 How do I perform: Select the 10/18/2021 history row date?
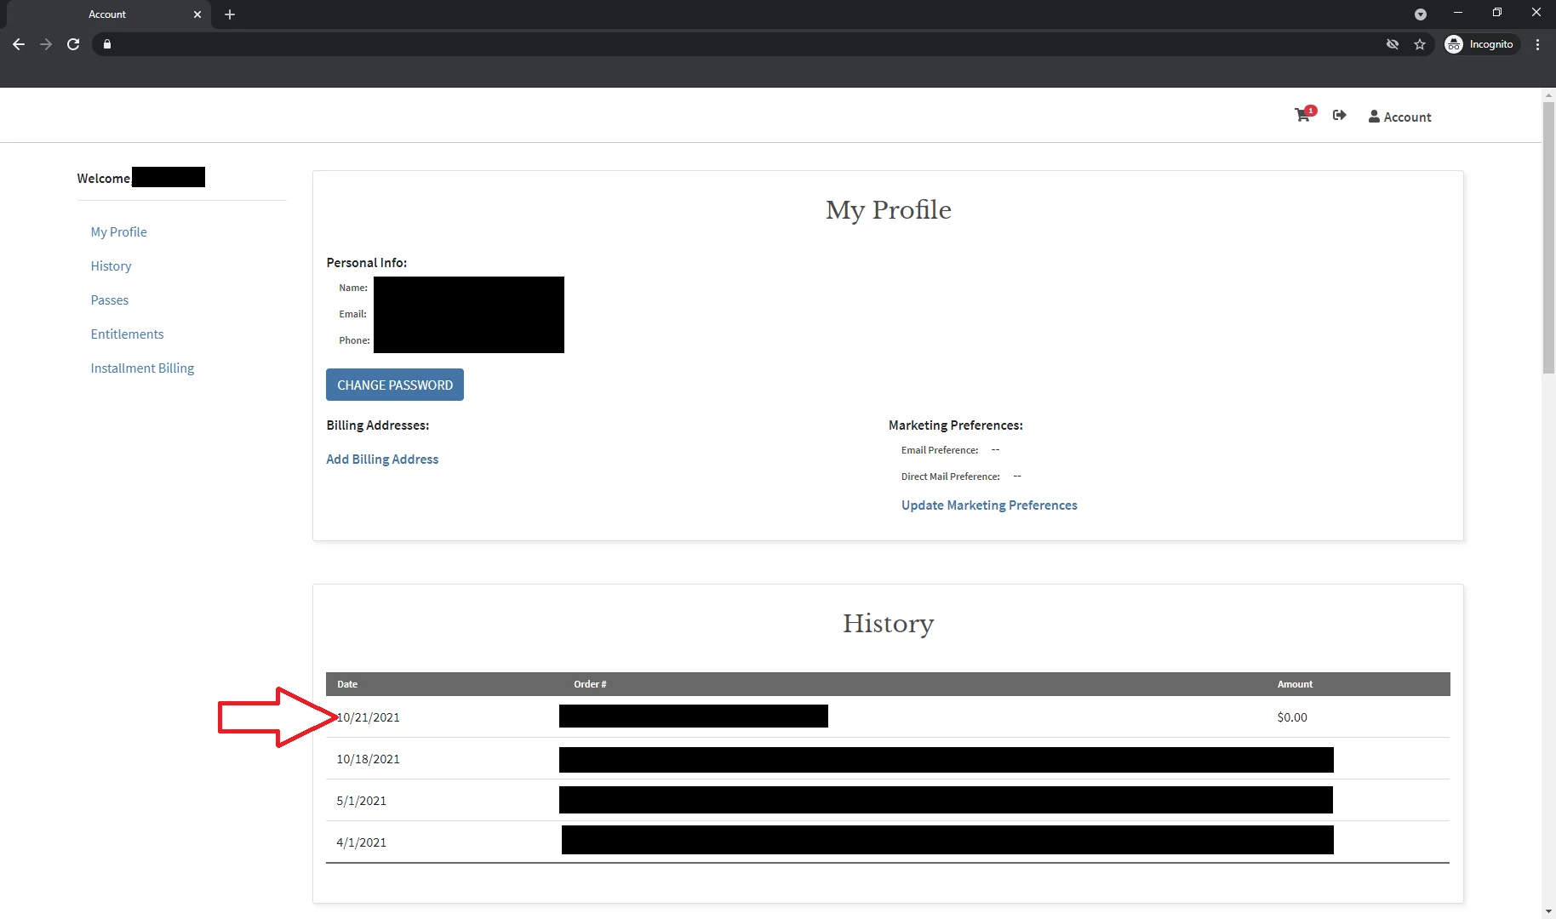point(369,759)
